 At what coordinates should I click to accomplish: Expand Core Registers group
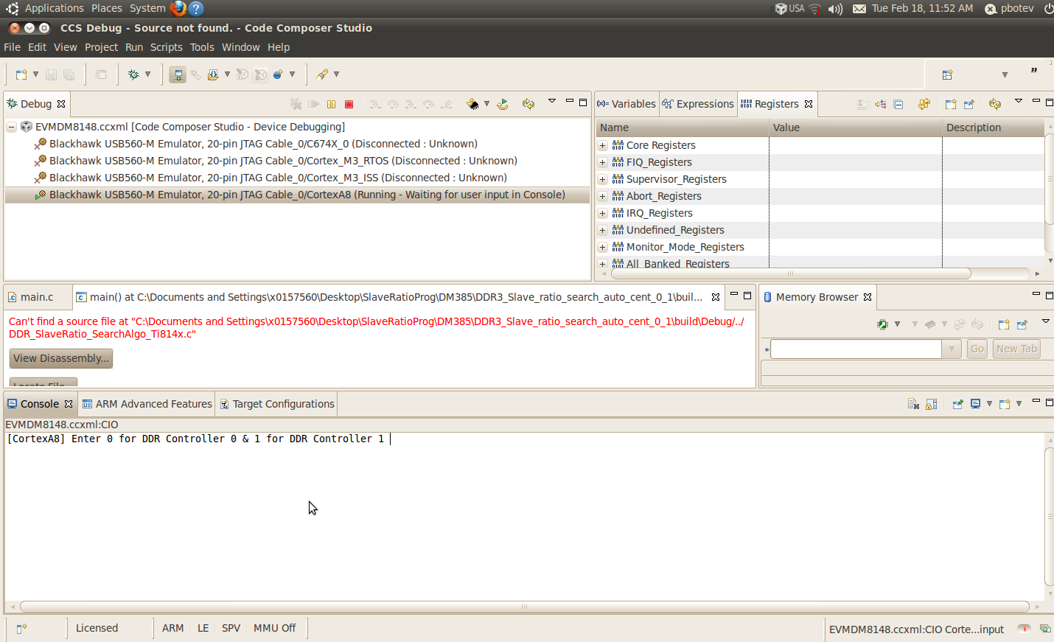[x=602, y=145]
